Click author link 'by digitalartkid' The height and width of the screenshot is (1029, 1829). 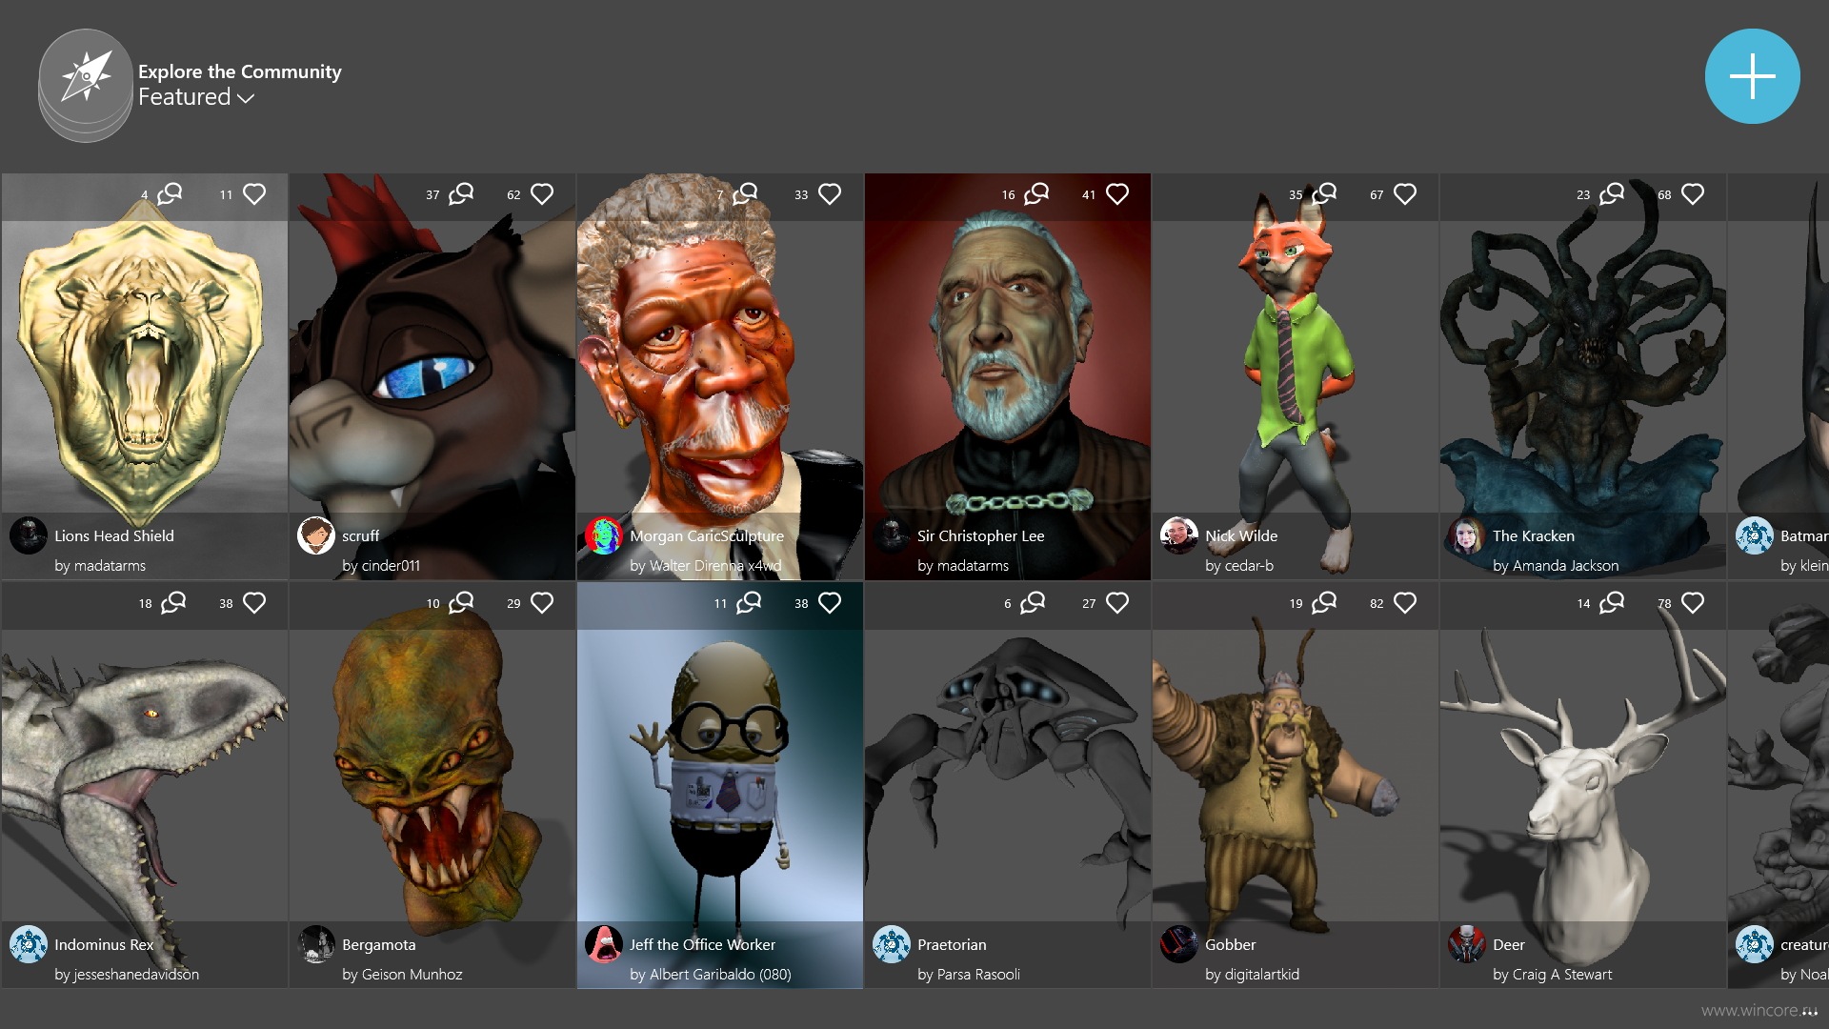[1252, 975]
